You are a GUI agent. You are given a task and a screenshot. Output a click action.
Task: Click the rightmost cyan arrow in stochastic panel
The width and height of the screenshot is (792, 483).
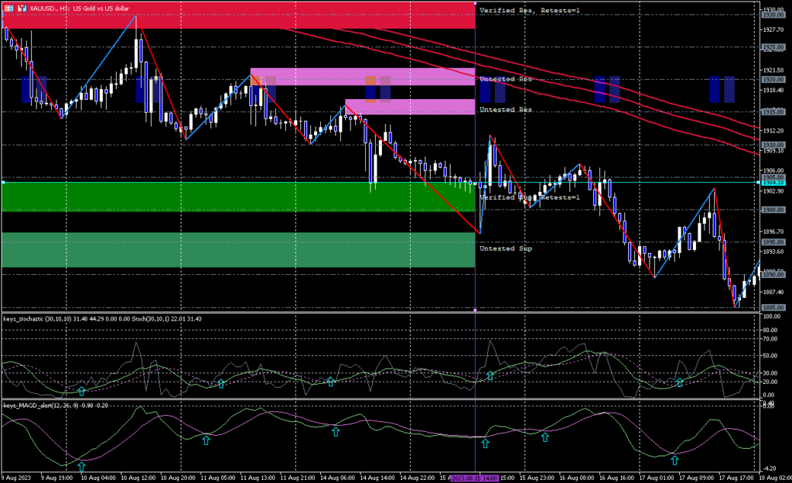[x=680, y=382]
